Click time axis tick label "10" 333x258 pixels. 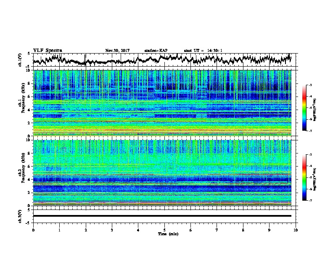point(296,230)
